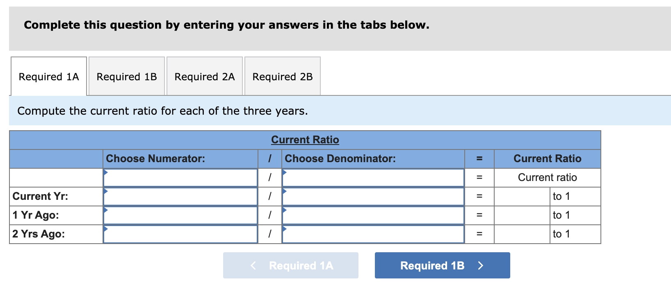Open the Choose Denominator dropdown for 2 Yrs Ago
The height and width of the screenshot is (294, 671).
pyautogui.click(x=372, y=234)
